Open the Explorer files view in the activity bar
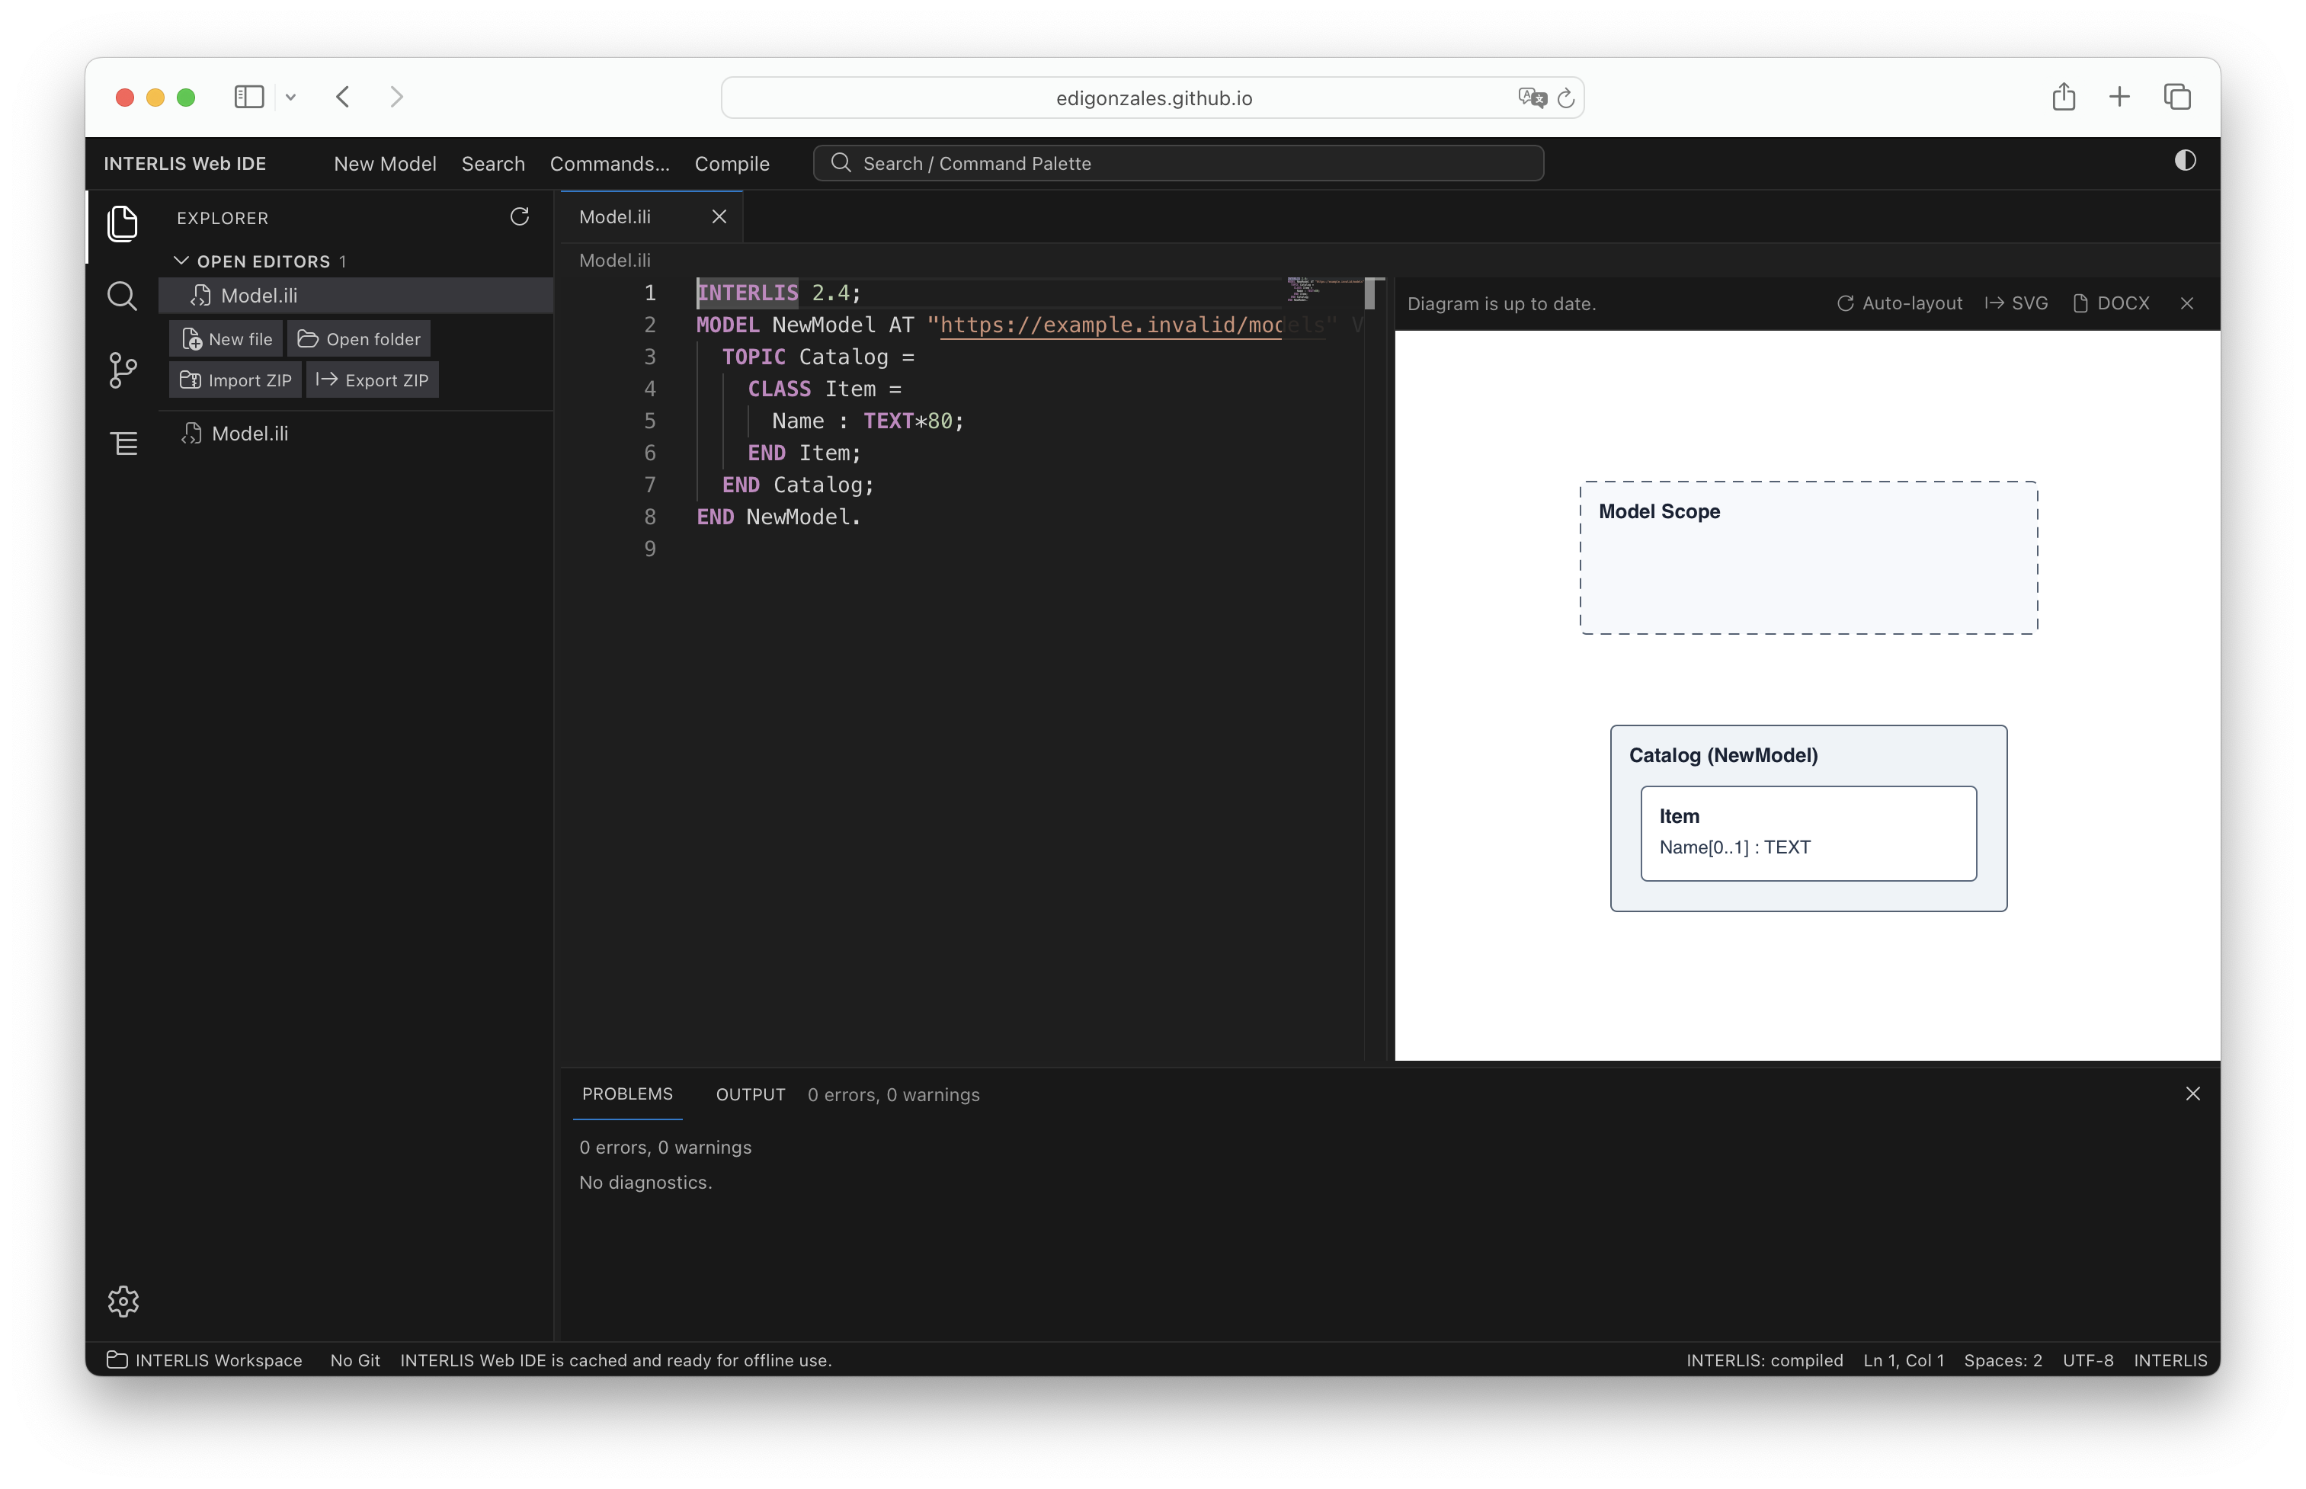Image resolution: width=2306 pixels, height=1489 pixels. (122, 224)
